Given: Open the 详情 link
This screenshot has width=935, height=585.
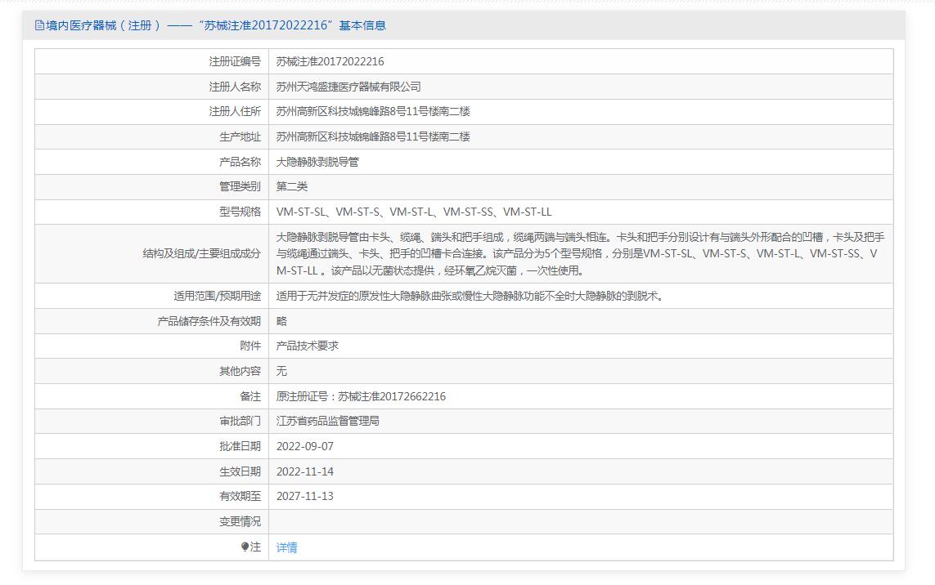Looking at the screenshot, I should (x=286, y=547).
